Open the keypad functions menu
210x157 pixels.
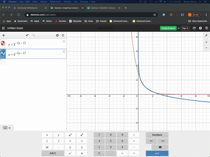point(157,135)
